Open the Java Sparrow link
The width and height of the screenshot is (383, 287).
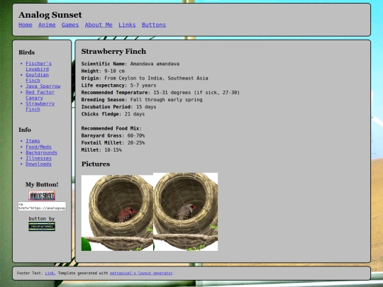coord(43,86)
